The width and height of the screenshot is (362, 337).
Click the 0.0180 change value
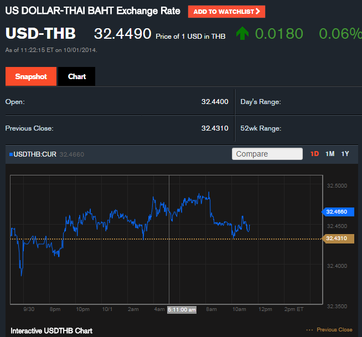tap(279, 34)
